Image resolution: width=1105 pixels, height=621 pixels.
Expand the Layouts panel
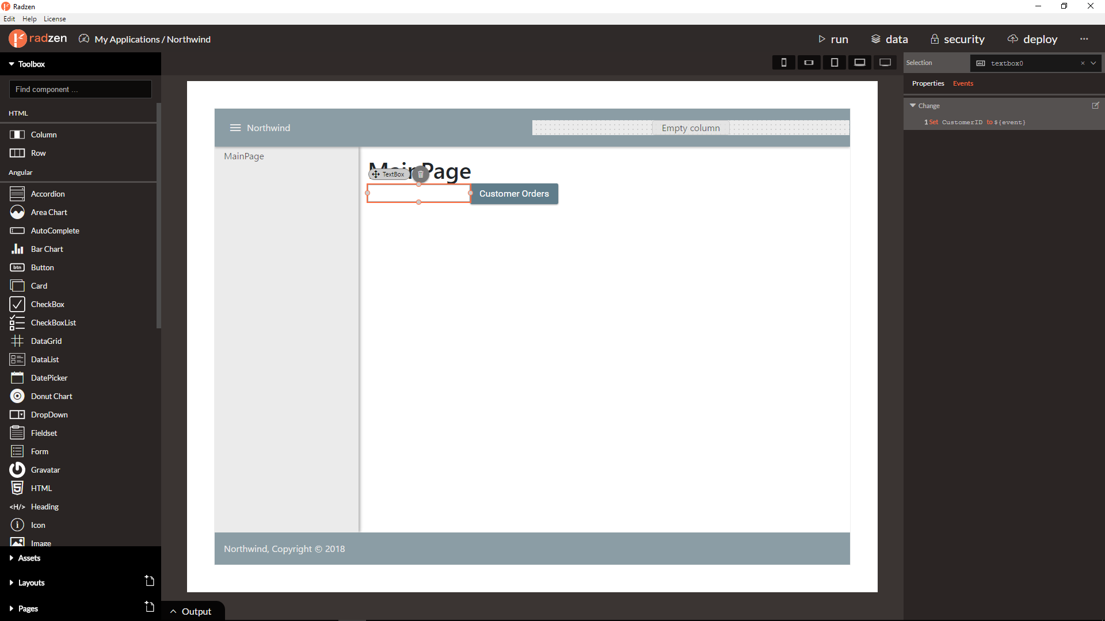[12, 582]
